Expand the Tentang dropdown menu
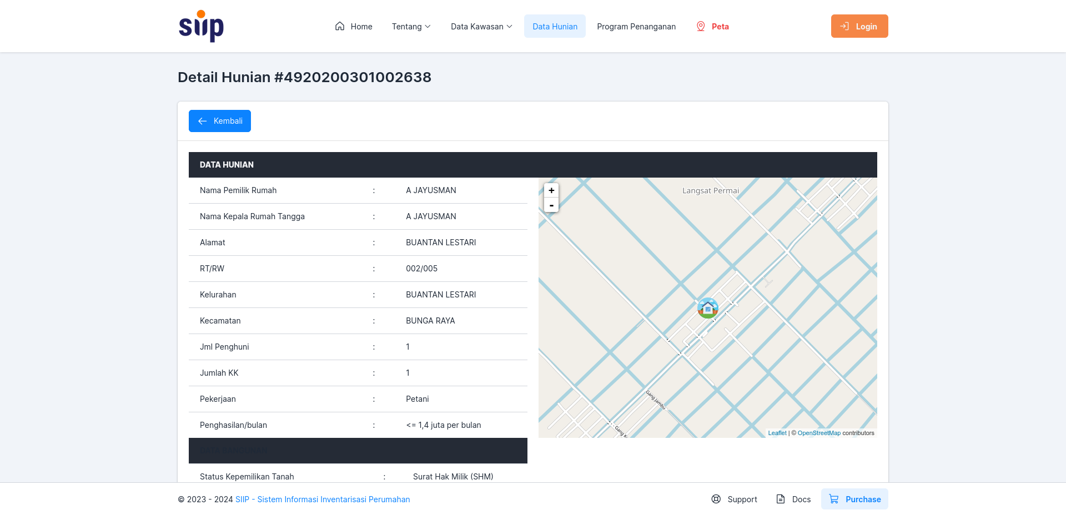 [411, 26]
